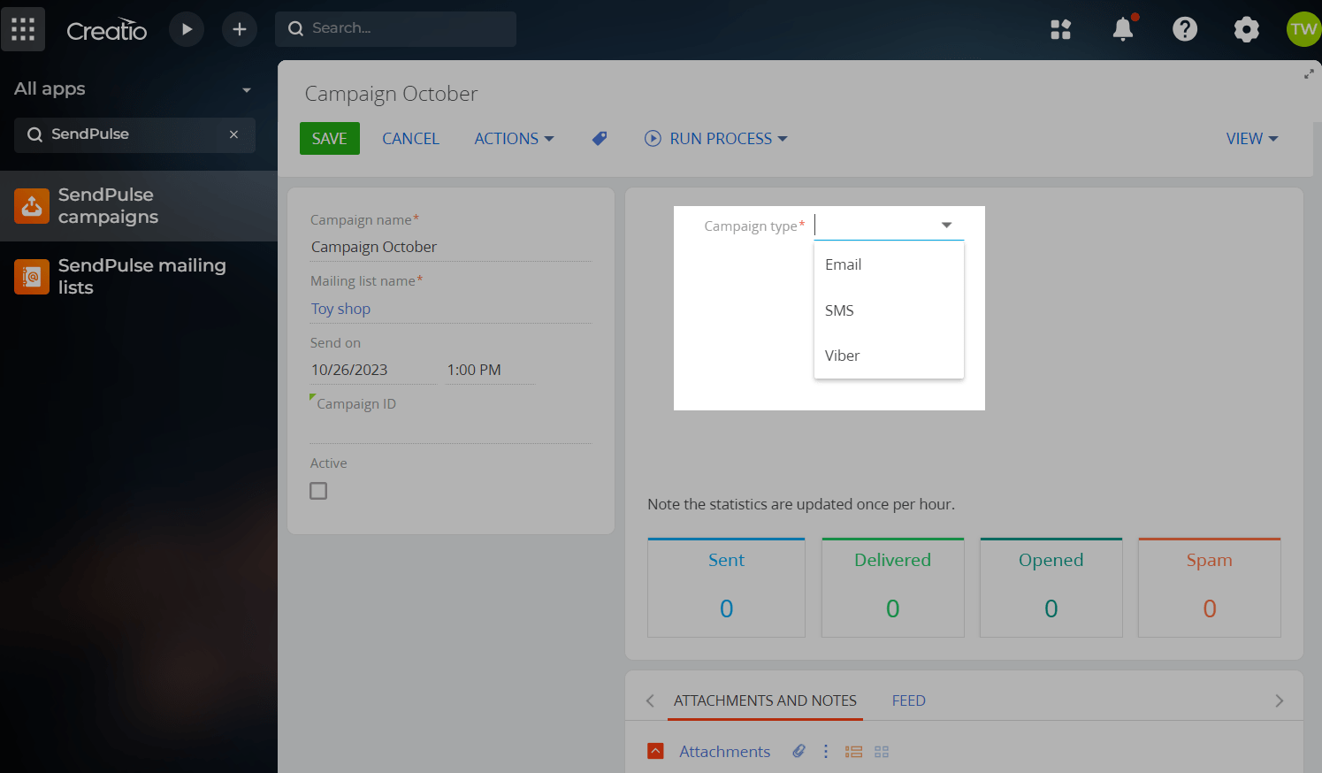Screen dimensions: 1322x773
Task: Click the search magnifier icon in top bar
Action: pyautogui.click(x=296, y=28)
